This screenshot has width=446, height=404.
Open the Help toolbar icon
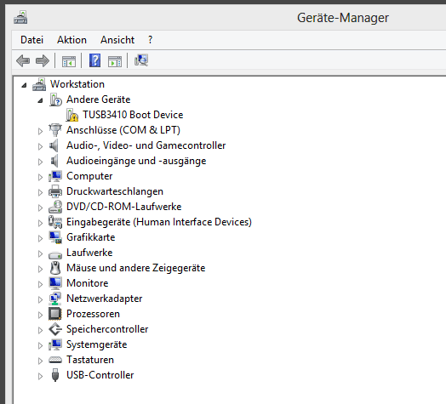[94, 60]
